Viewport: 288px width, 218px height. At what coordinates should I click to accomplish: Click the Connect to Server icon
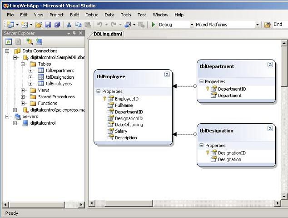[39, 42]
